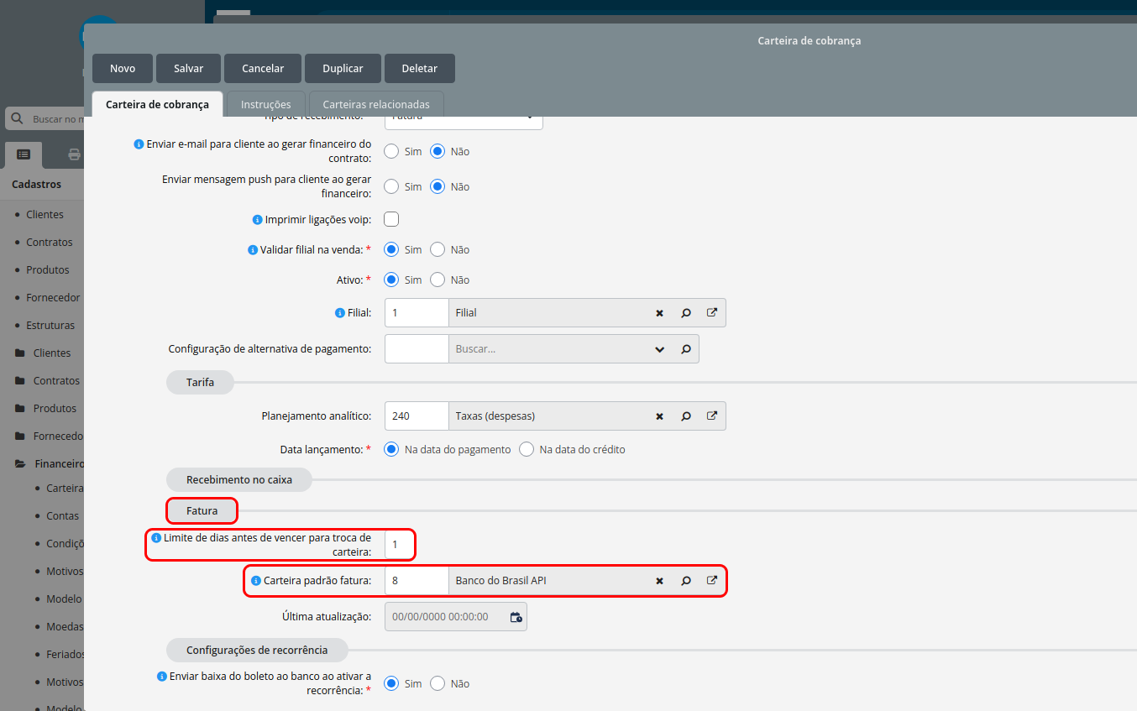1137x711 pixels.
Task: Click the printer icon in the sidebar
Action: coord(74,154)
